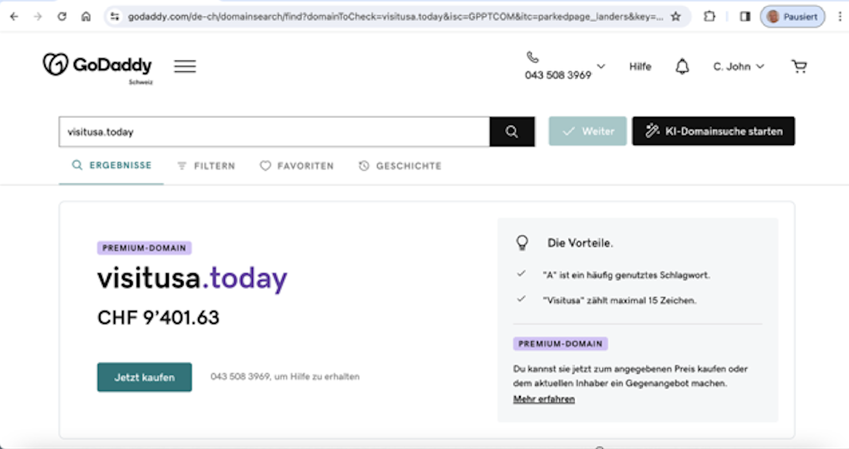This screenshot has height=449, width=849.
Task: Open the Chrome three-dot menu
Action: (x=840, y=16)
